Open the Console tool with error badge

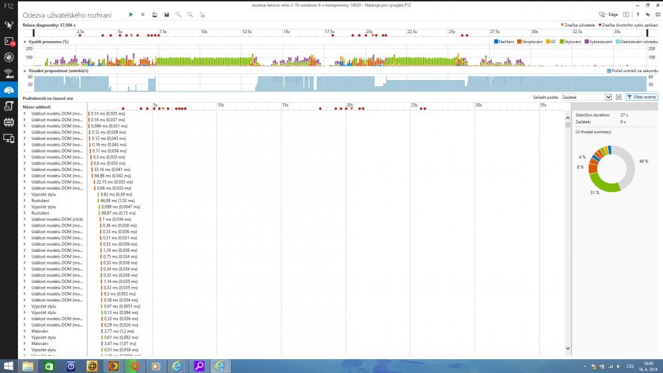tap(9, 41)
